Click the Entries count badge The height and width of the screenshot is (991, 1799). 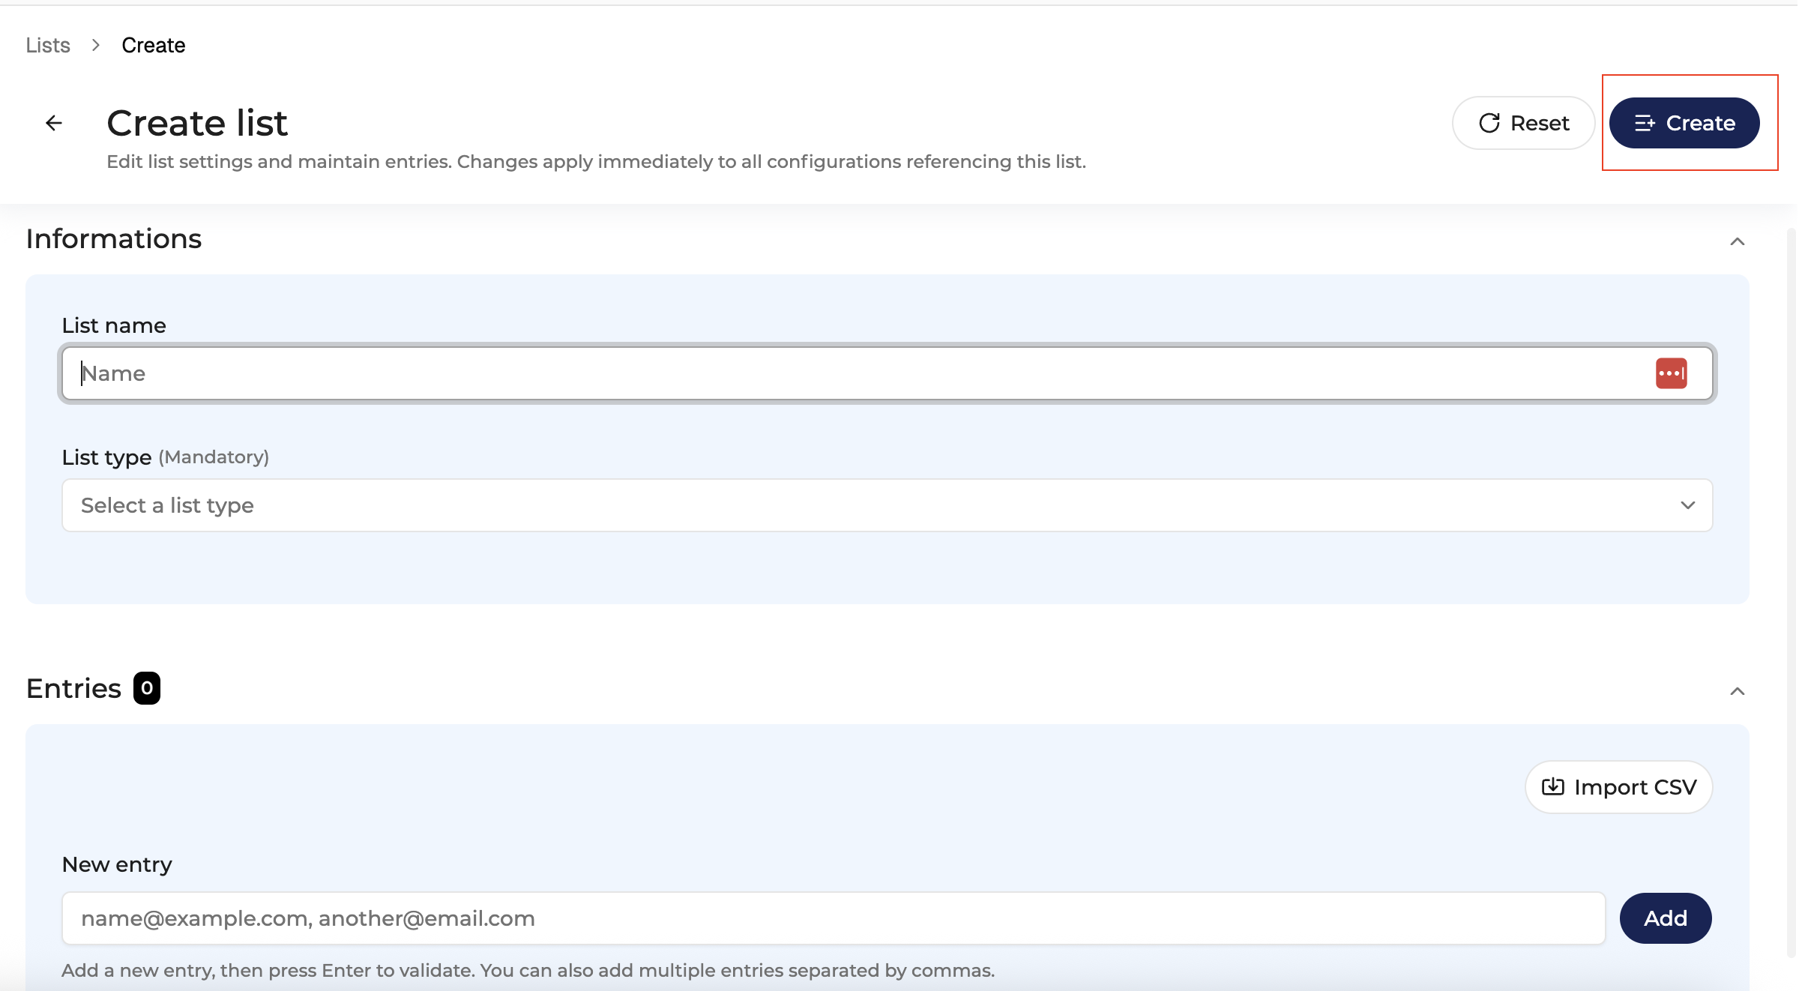147,688
